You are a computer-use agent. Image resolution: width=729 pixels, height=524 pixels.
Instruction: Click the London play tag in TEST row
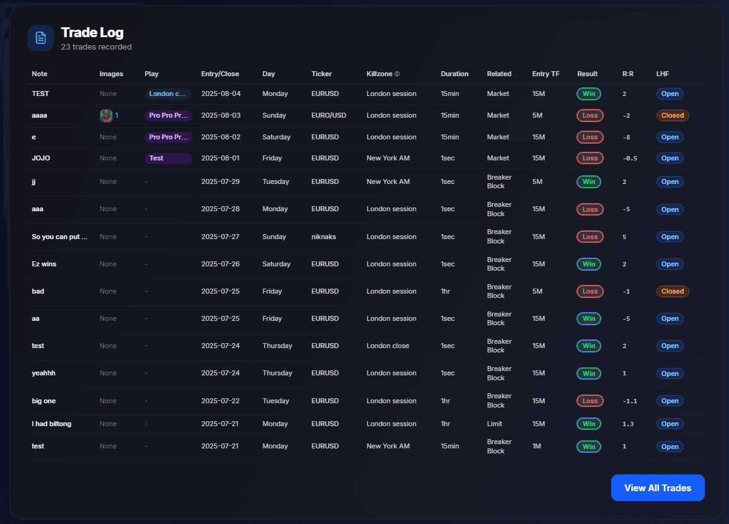(168, 94)
